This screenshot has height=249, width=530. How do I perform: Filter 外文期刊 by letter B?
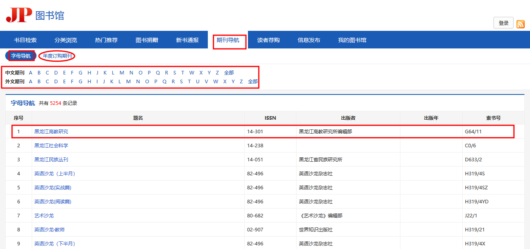click(39, 82)
